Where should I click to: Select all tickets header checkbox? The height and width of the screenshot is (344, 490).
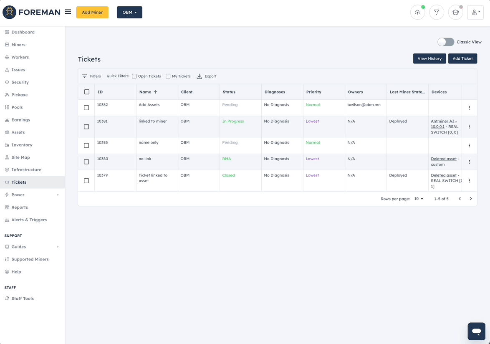pos(86,92)
